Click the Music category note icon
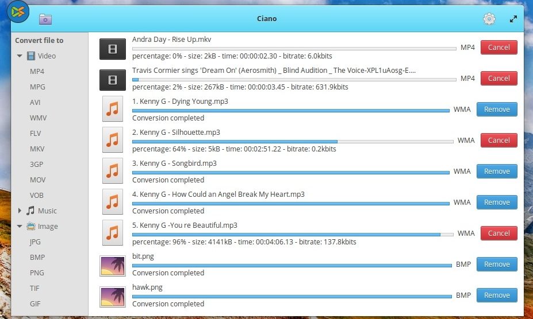The width and height of the screenshot is (533, 319). 30,211
